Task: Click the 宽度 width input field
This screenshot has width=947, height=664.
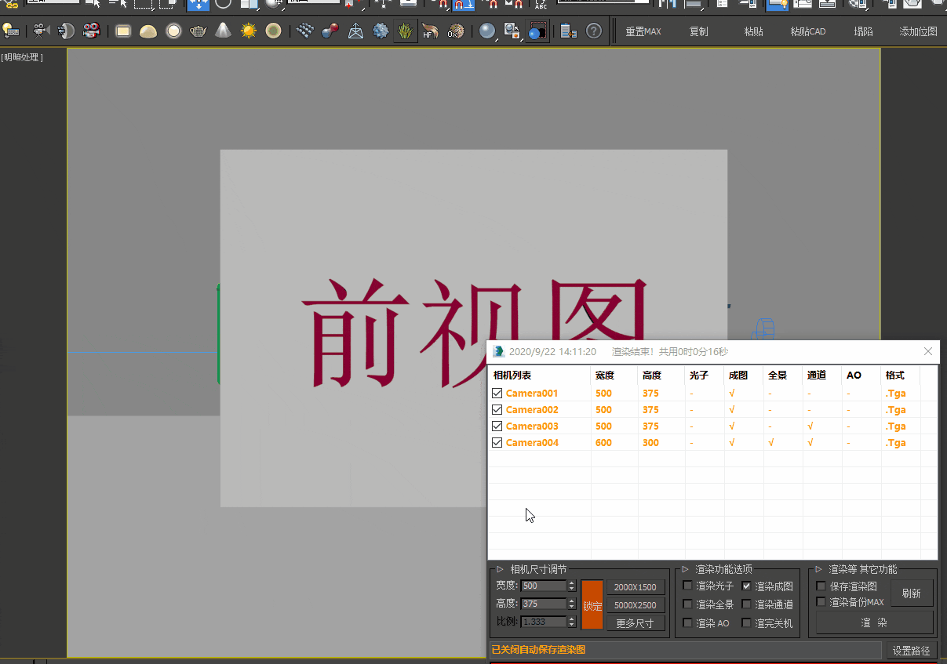Action: [544, 586]
